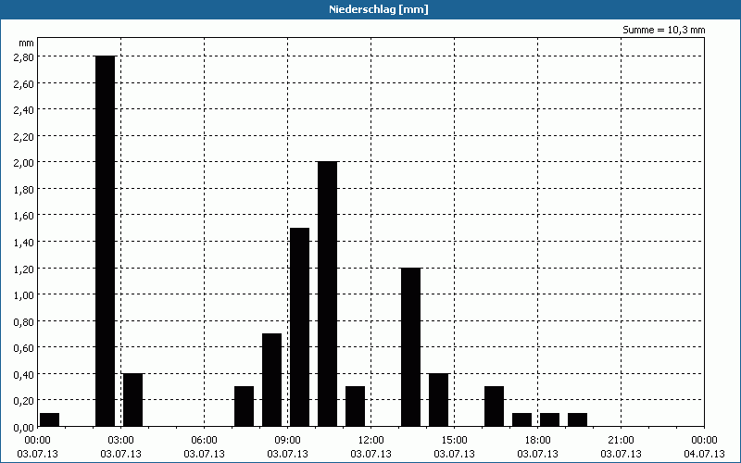Select the bar reaching 1,20 mm
This screenshot has width=741, height=463.
pos(411,346)
